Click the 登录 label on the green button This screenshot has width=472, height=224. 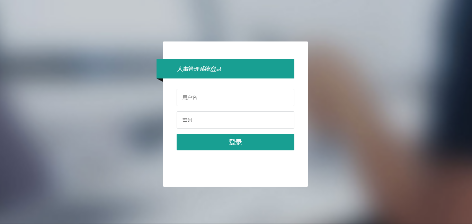tap(235, 142)
